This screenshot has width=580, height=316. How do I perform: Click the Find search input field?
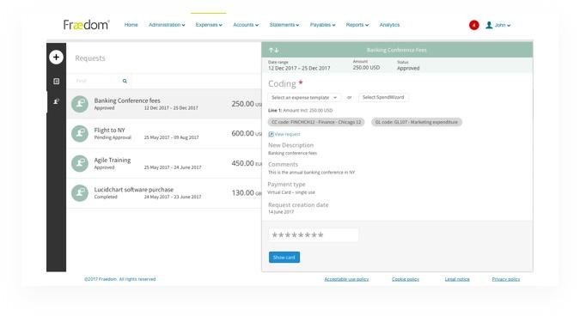point(97,81)
